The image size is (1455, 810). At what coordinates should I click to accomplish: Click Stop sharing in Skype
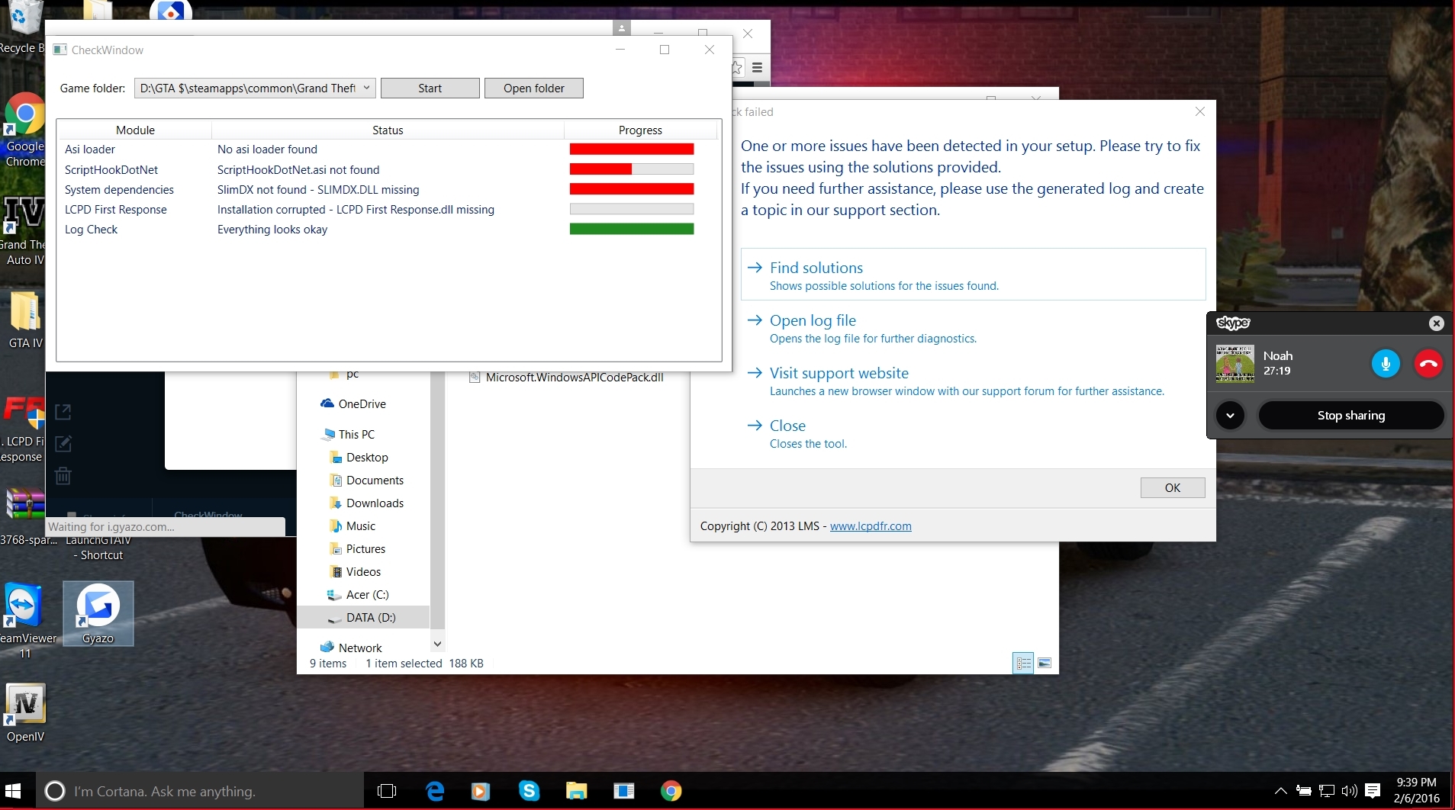(x=1350, y=416)
